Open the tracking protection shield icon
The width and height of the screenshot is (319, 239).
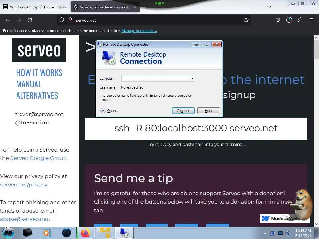62,20
